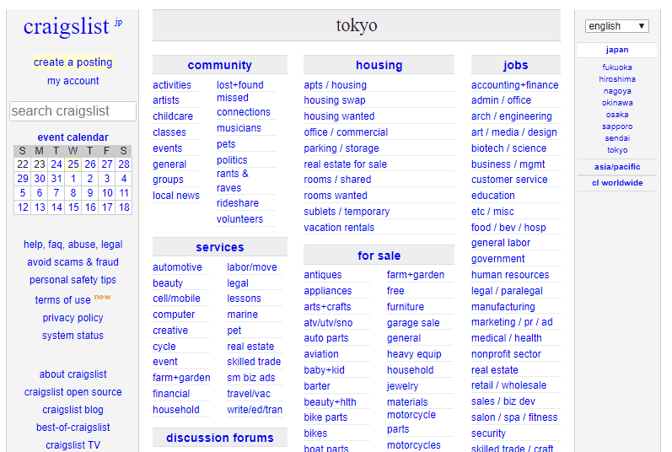This screenshot has height=452, width=672.
Task: Open housing swap listings
Action: pyautogui.click(x=335, y=100)
